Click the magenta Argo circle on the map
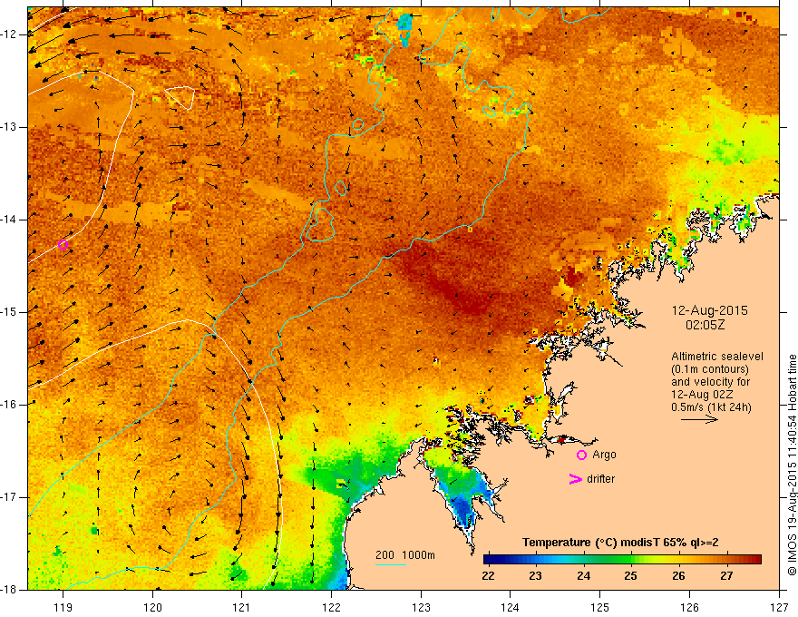The image size is (798, 617). tap(63, 244)
